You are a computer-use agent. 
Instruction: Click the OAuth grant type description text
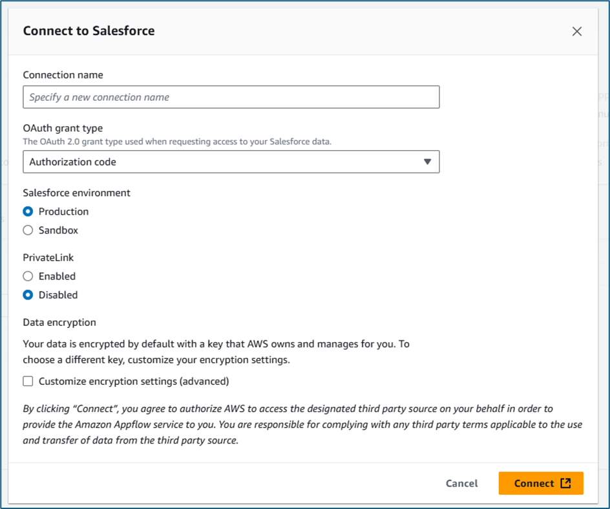pyautogui.click(x=177, y=142)
